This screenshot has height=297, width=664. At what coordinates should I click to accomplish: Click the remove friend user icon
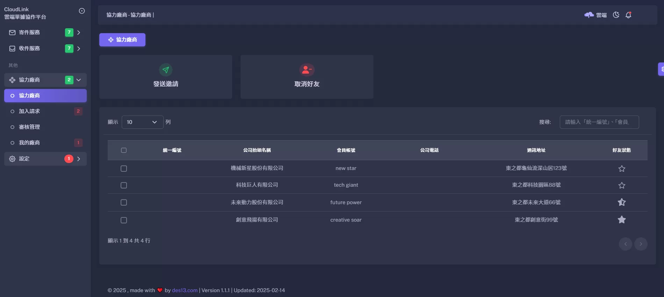coord(307,70)
